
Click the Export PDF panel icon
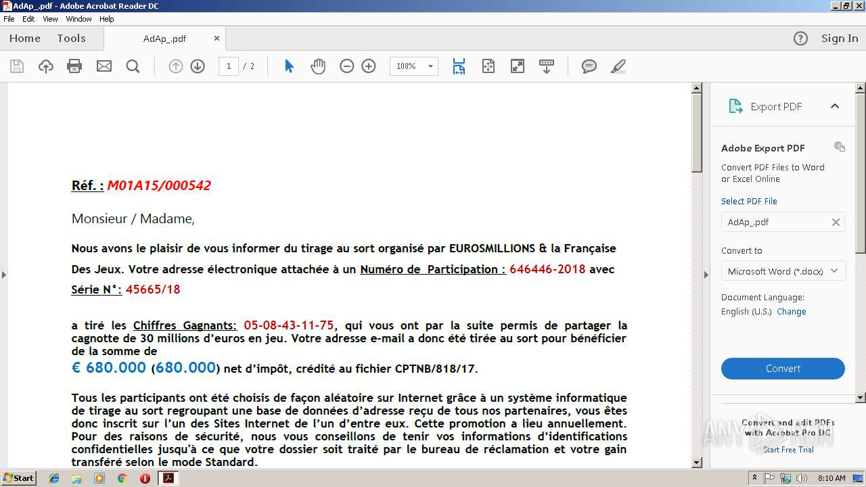pyautogui.click(x=735, y=106)
